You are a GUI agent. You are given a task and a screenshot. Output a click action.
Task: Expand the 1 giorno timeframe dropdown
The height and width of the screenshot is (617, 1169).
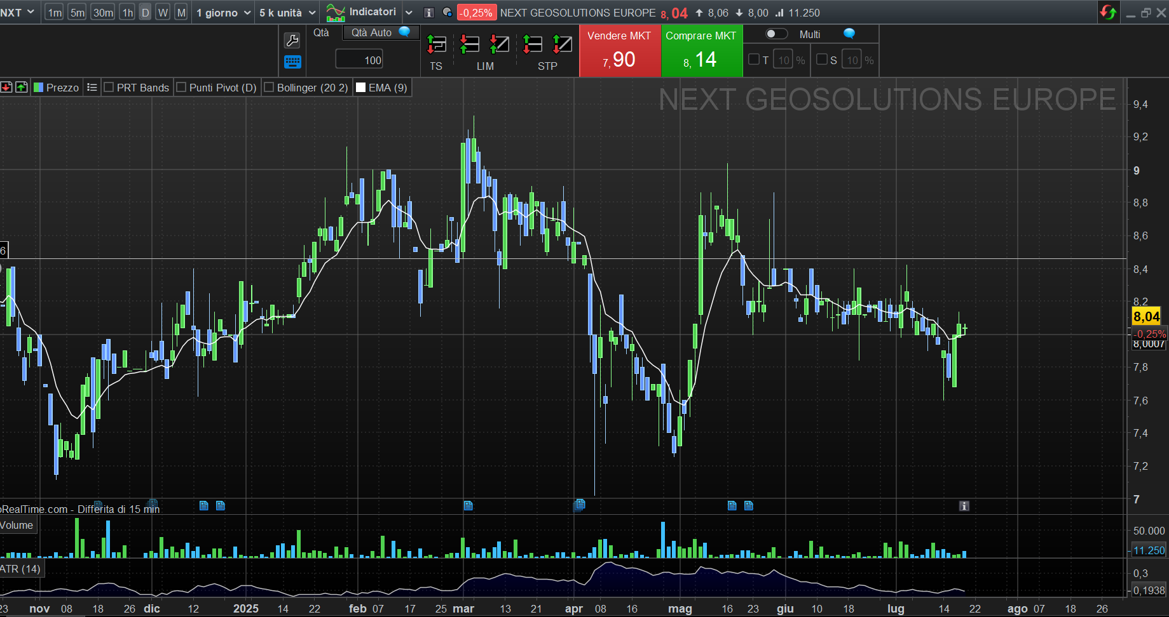[x=223, y=13]
